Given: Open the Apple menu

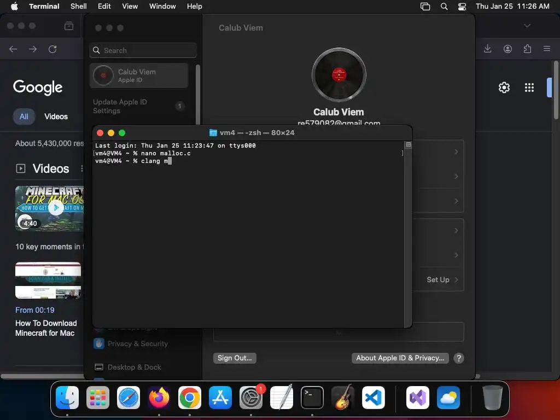Looking at the screenshot, I should (x=14, y=6).
